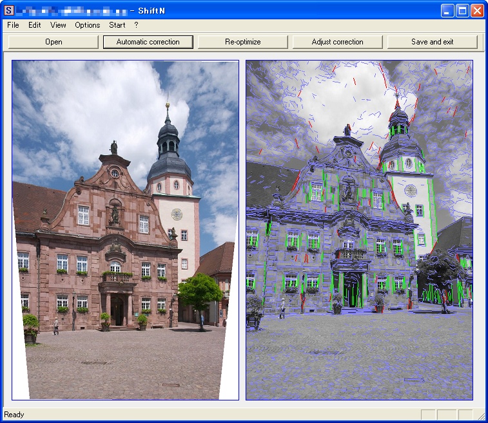
Task: Run Automatic correction
Action: click(x=148, y=42)
